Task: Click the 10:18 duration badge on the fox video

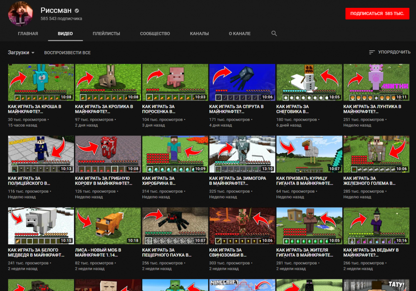Action: 133,240
